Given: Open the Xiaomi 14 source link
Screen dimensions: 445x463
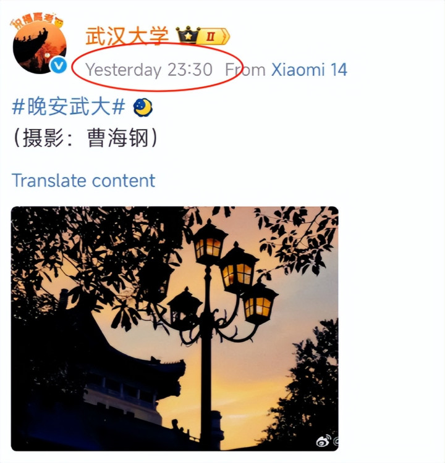Looking at the screenshot, I should 309,70.
